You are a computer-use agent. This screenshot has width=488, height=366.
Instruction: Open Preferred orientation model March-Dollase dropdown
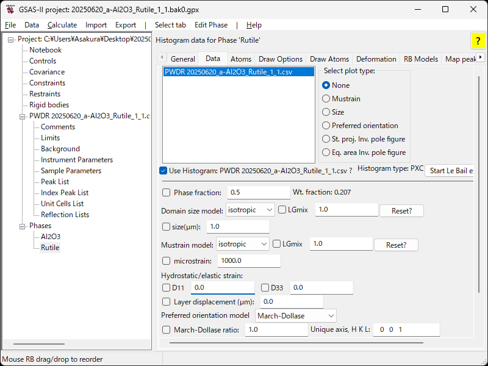coord(296,316)
